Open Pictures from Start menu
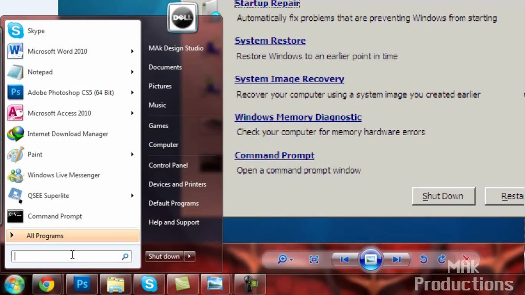Viewport: 525px width, 295px height. click(x=160, y=86)
